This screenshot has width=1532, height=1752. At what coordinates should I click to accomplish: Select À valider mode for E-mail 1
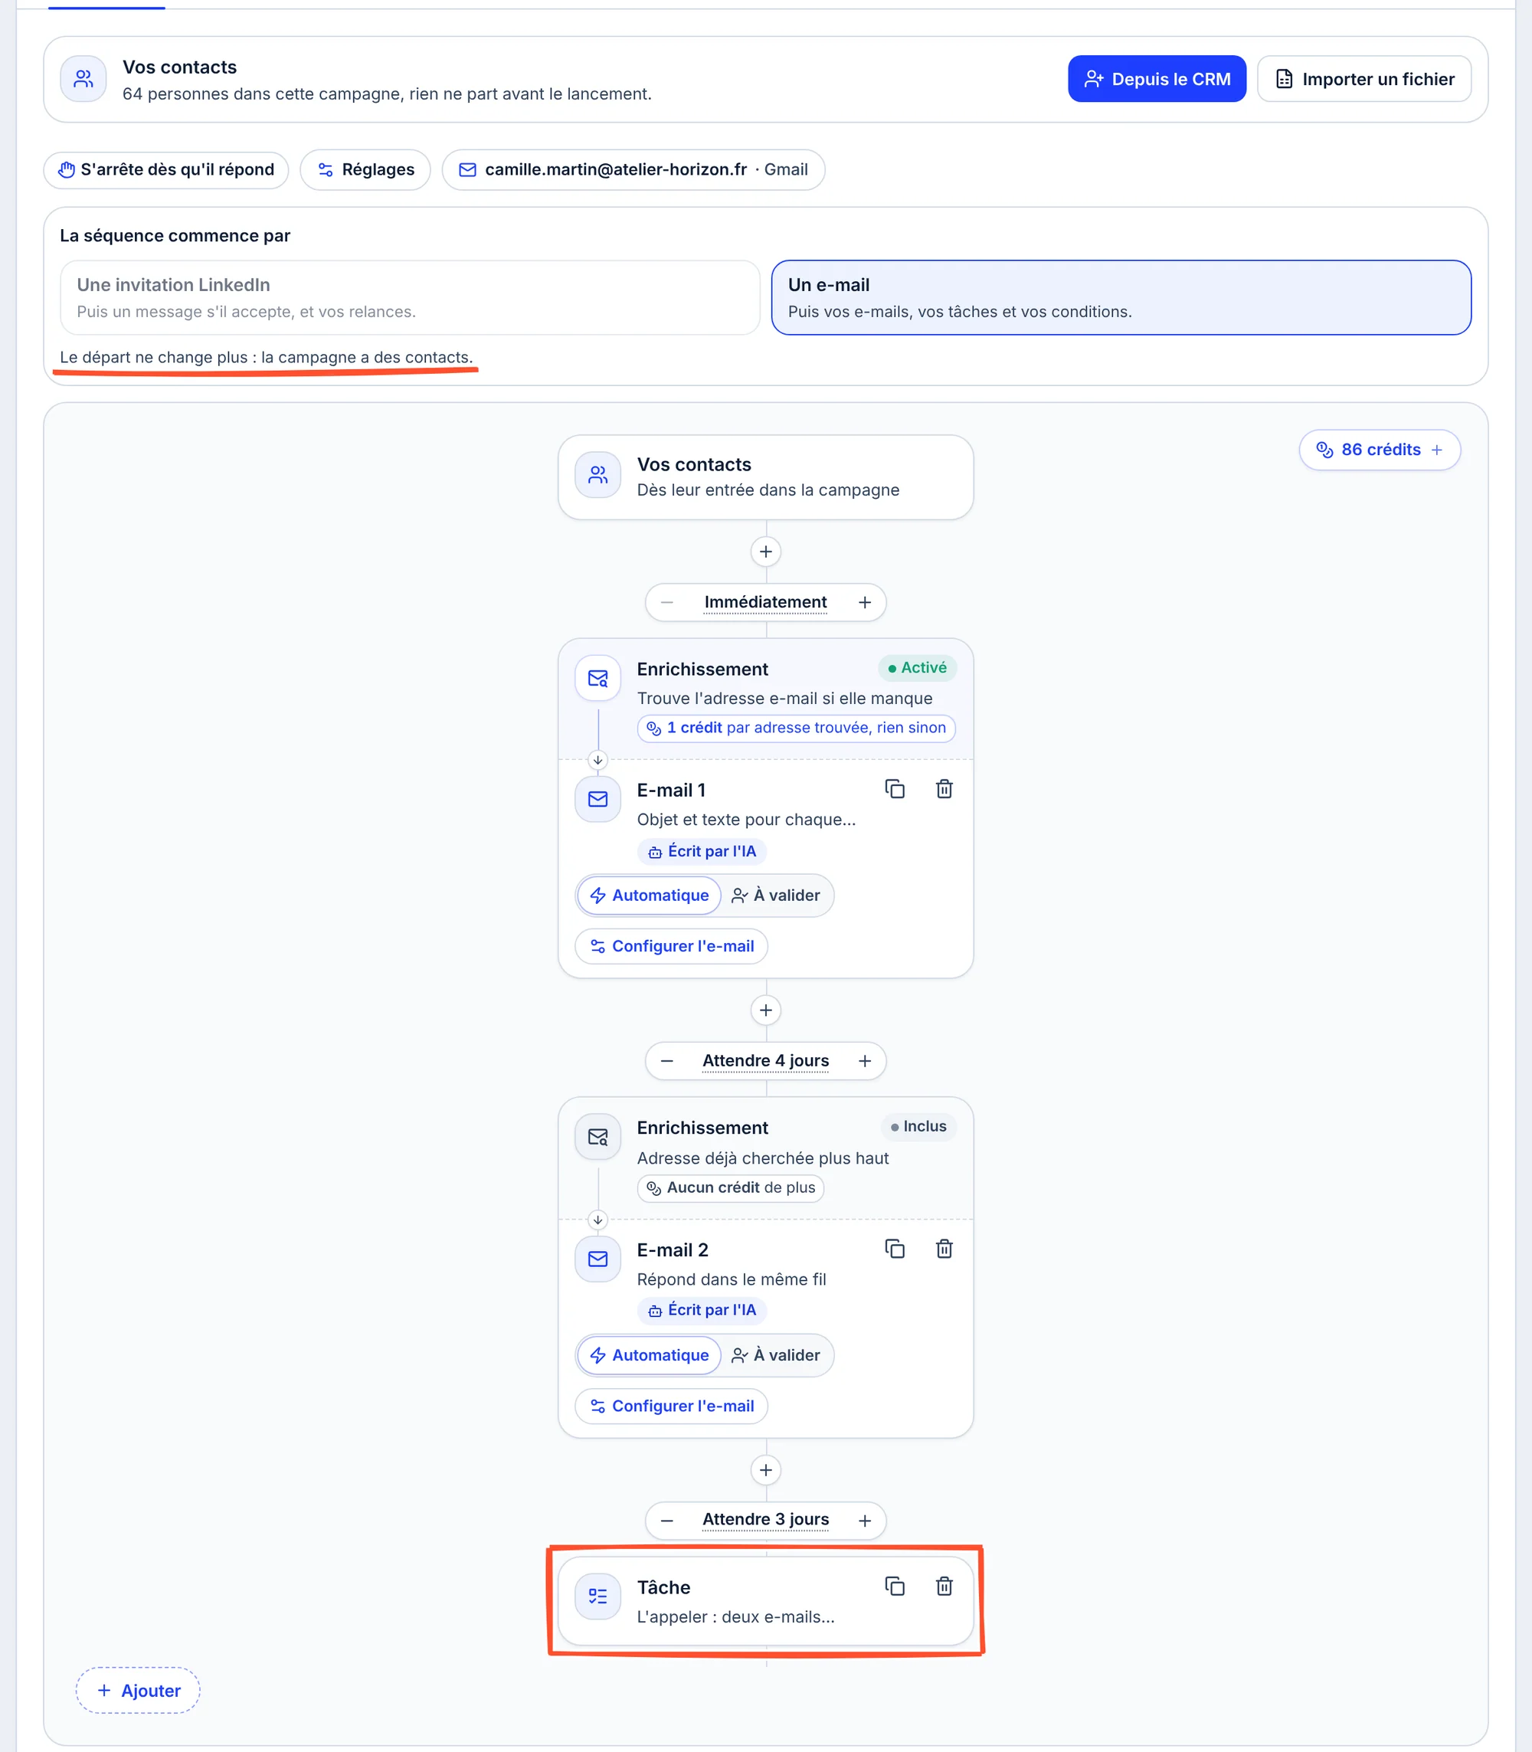click(x=775, y=896)
